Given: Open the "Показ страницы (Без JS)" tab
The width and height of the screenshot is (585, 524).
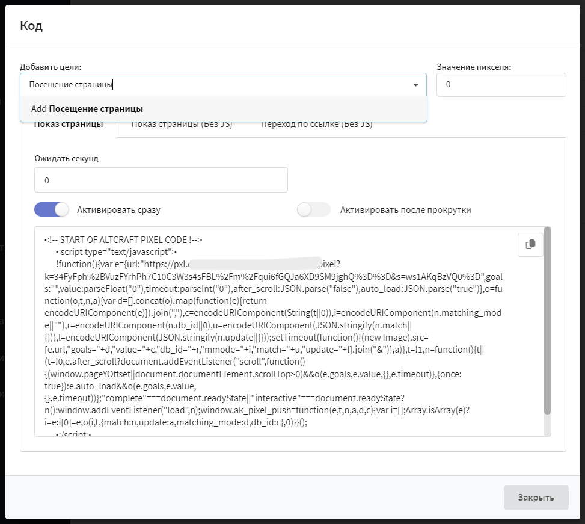Looking at the screenshot, I should point(182,125).
